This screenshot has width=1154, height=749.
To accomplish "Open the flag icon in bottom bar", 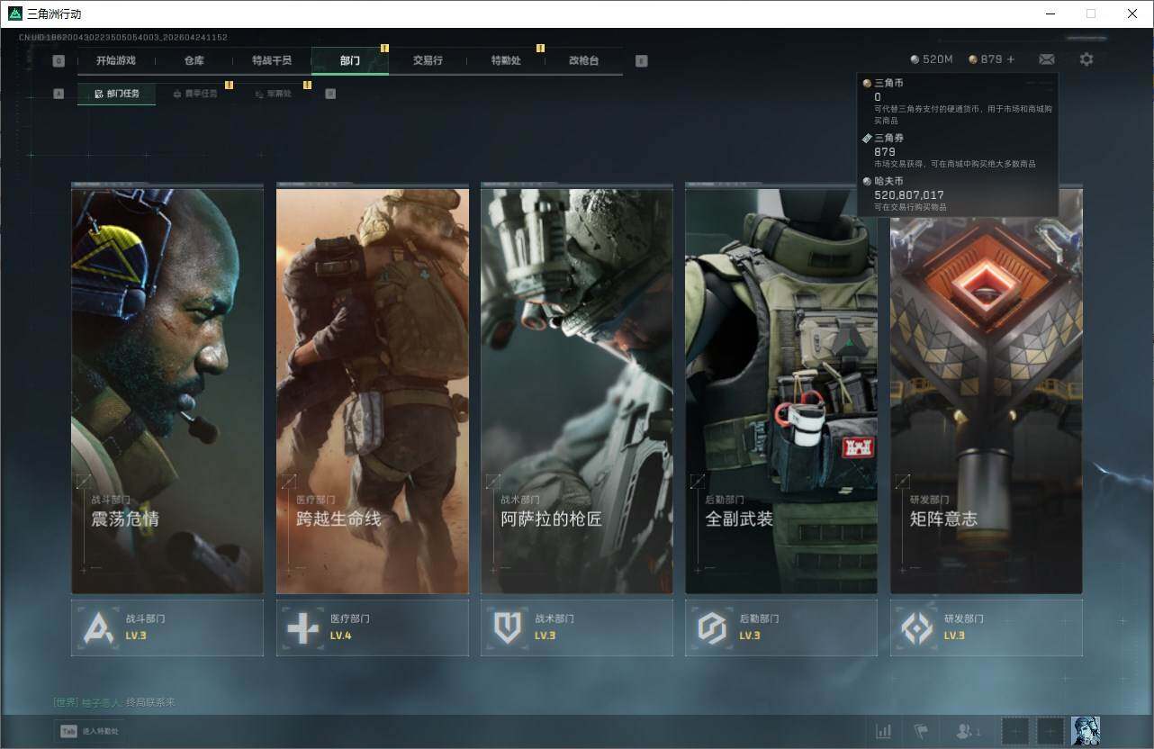I will tap(921, 731).
